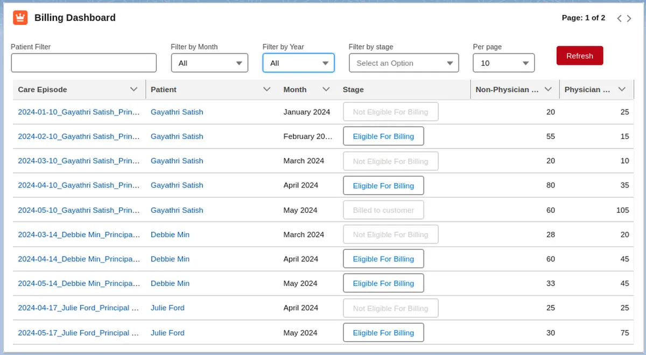
Task: Click Eligible For Billing for February 2024
Action: (383, 136)
